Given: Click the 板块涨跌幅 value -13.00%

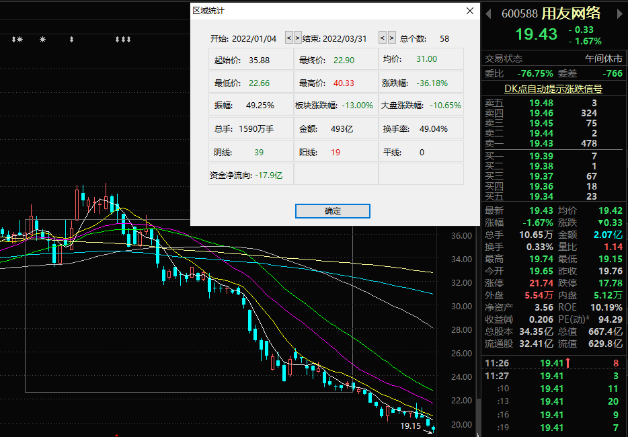Looking at the screenshot, I should (x=357, y=106).
